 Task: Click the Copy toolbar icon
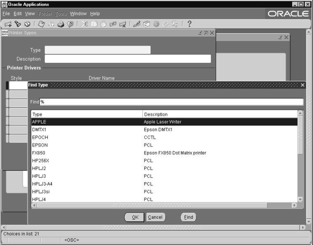pyautogui.click(x=94, y=24)
